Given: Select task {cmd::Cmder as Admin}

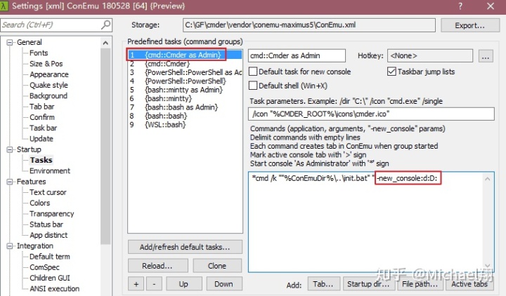Looking at the screenshot, I should [185, 55].
